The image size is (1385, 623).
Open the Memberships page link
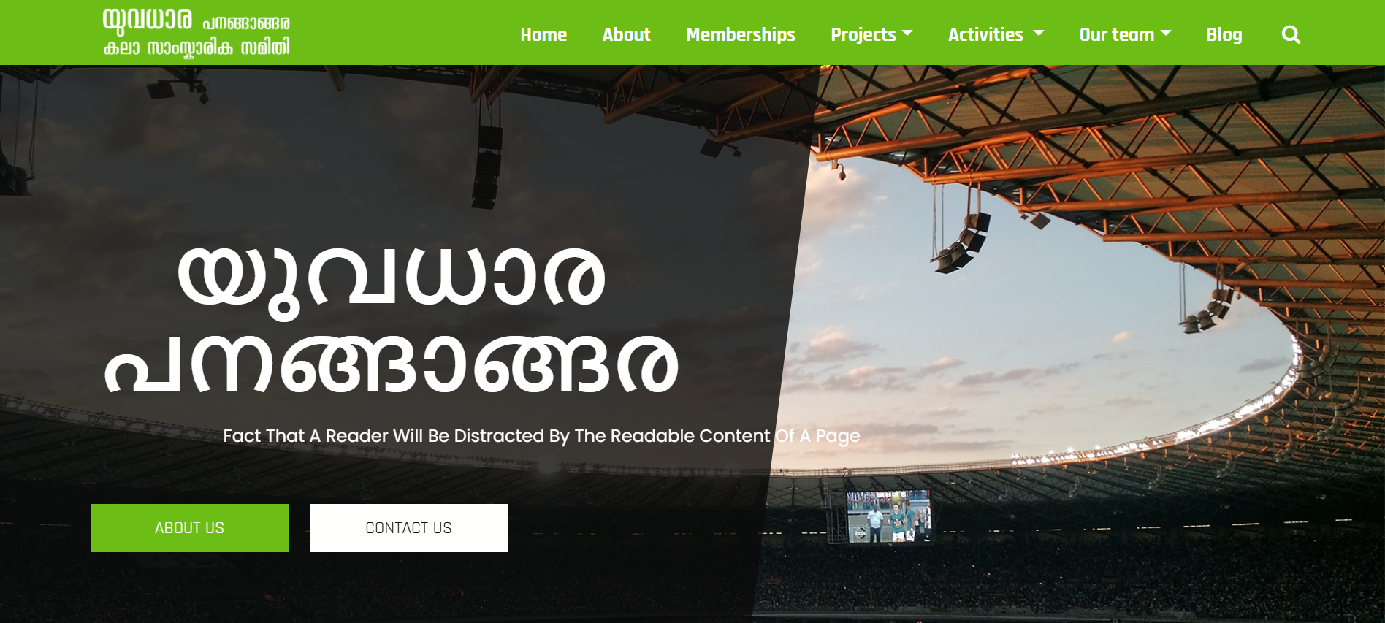[741, 34]
